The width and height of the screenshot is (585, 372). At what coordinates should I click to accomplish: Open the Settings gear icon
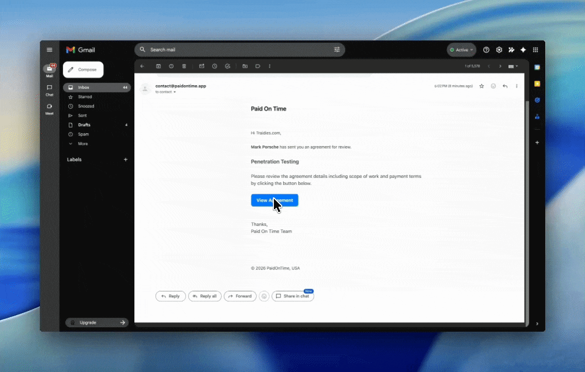pyautogui.click(x=499, y=50)
